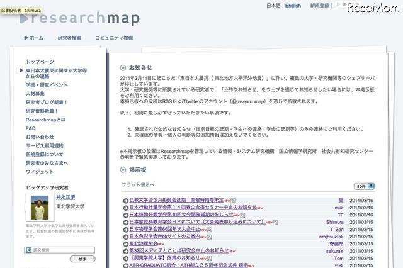Click author name nmjhsuztak in board list
The image size is (403, 268).
pyautogui.click(x=331, y=237)
